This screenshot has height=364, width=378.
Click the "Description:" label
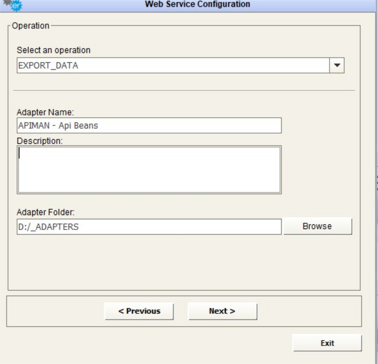click(40, 141)
